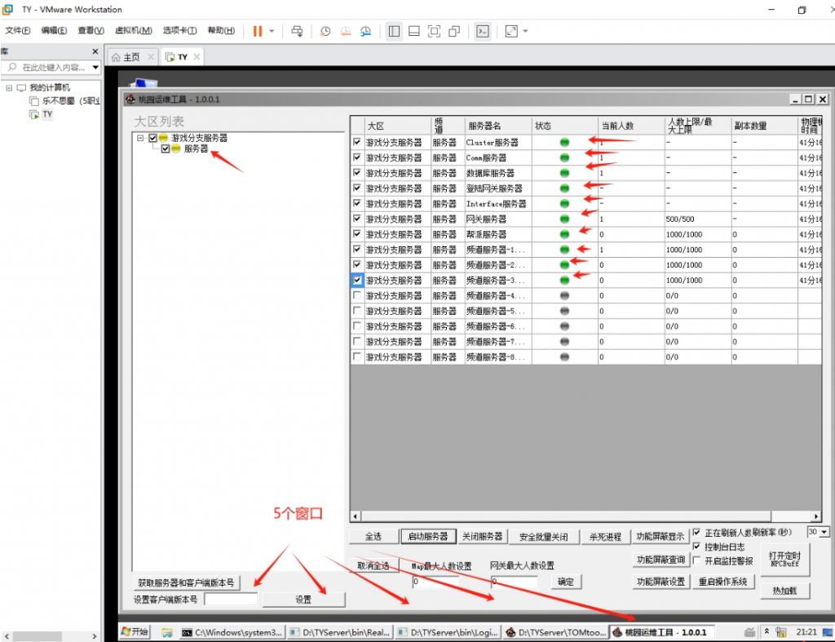Open the 虚拟机(M) menu
This screenshot has height=642, width=835.
133,31
